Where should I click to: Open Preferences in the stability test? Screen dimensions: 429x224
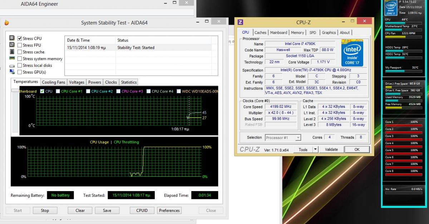click(169, 210)
